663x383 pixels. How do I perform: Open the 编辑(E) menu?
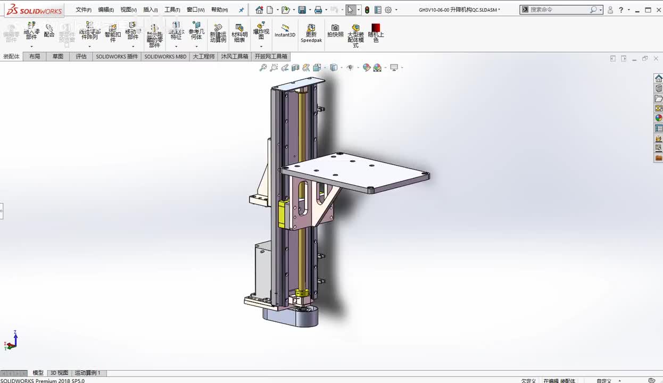point(106,10)
